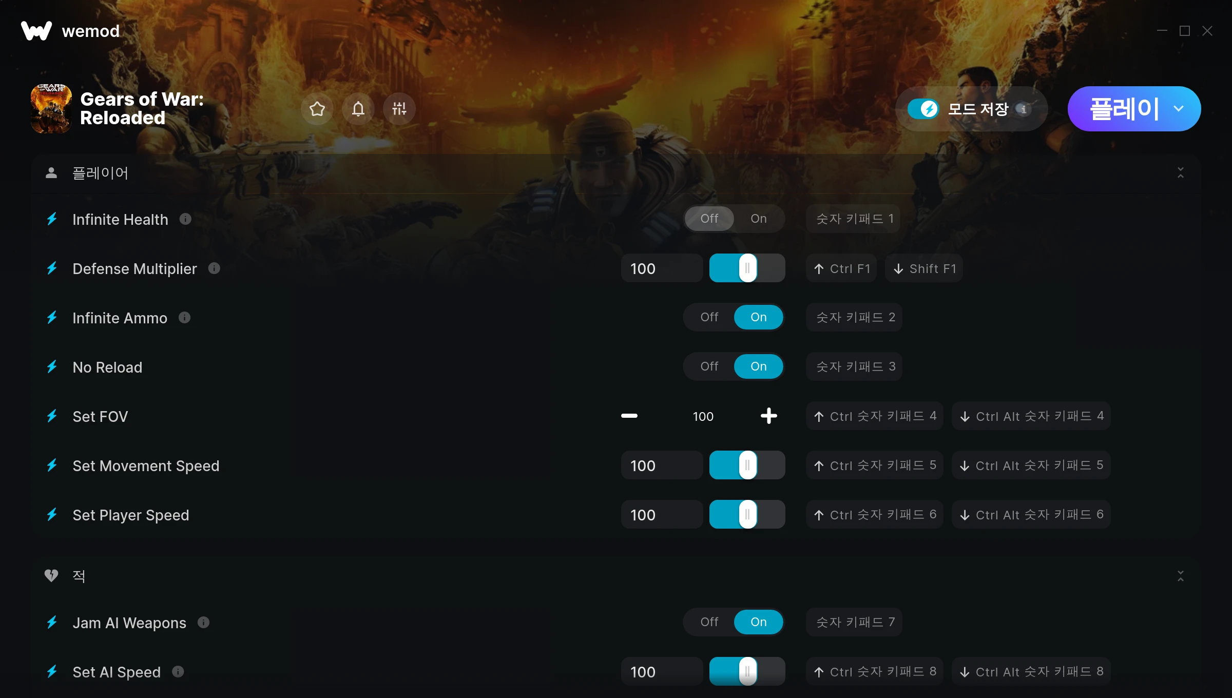Image resolution: width=1232 pixels, height=698 pixels.
Task: Click the info icon beside Jam AI Weapons
Action: pyautogui.click(x=203, y=623)
